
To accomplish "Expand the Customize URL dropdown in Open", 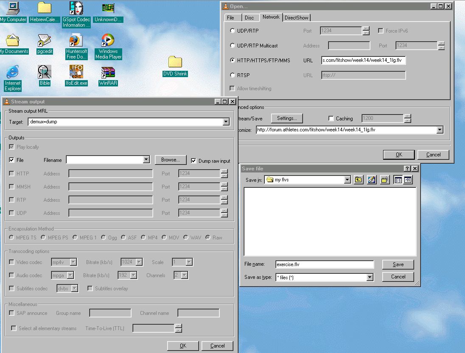I will (440, 130).
